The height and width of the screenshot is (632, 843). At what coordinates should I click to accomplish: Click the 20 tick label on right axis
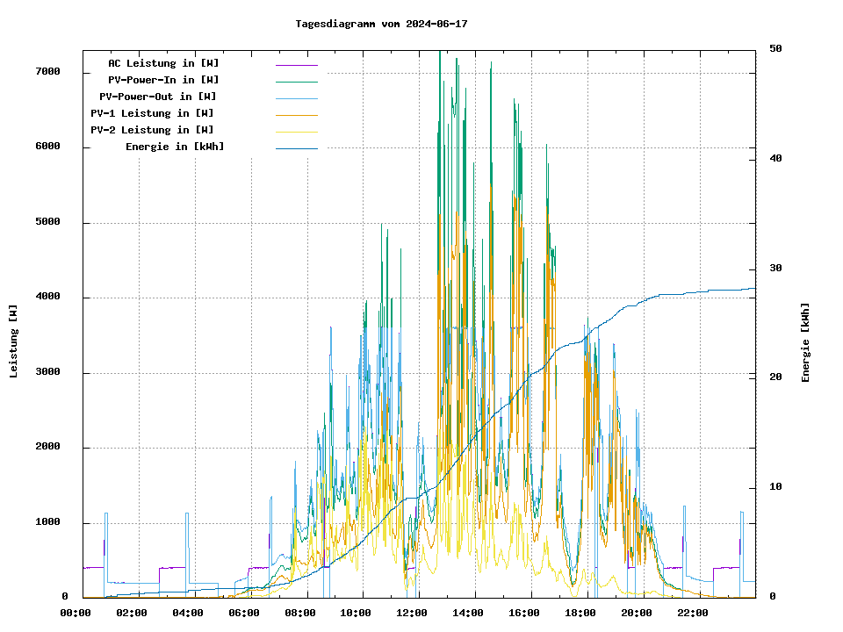(x=775, y=377)
